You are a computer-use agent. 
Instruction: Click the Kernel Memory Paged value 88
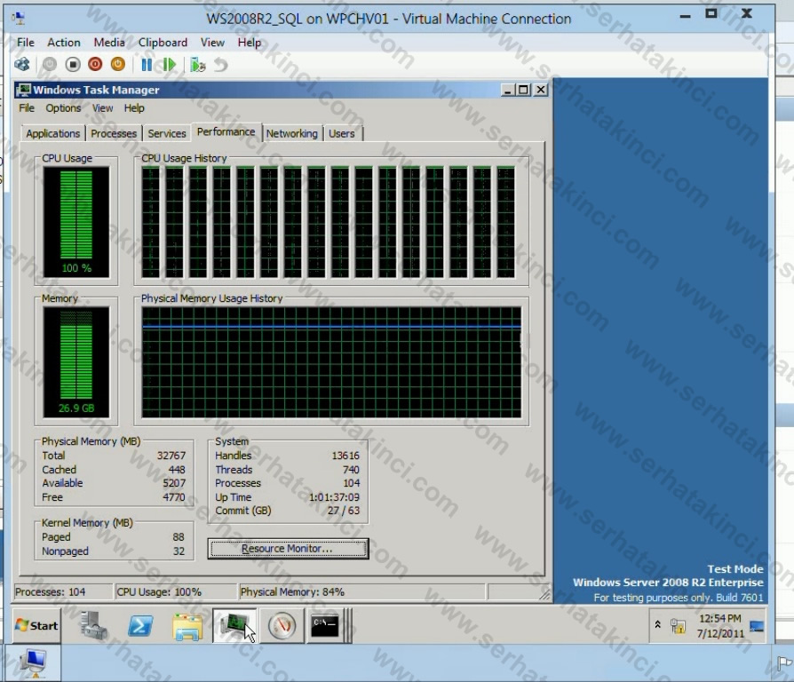(x=179, y=536)
